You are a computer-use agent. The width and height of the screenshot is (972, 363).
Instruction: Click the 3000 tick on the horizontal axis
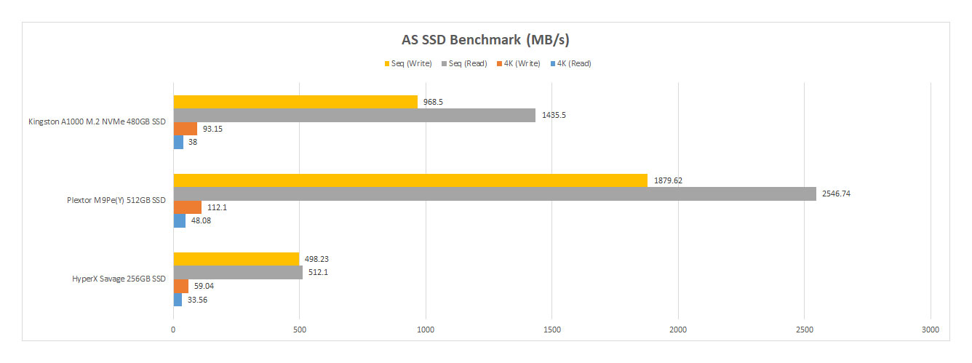pyautogui.click(x=931, y=330)
